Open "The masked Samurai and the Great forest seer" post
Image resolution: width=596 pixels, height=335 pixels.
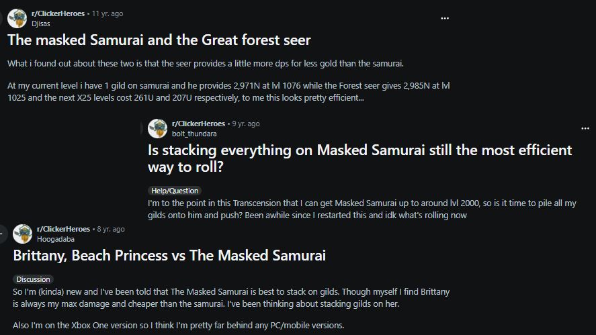point(159,40)
